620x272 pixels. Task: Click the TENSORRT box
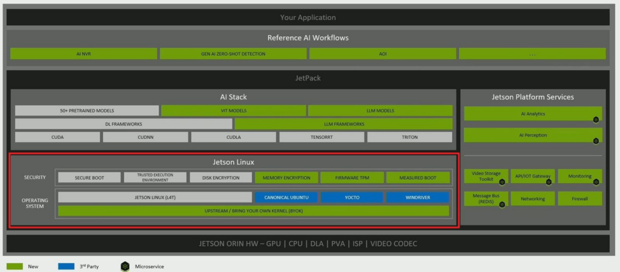pos(322,137)
